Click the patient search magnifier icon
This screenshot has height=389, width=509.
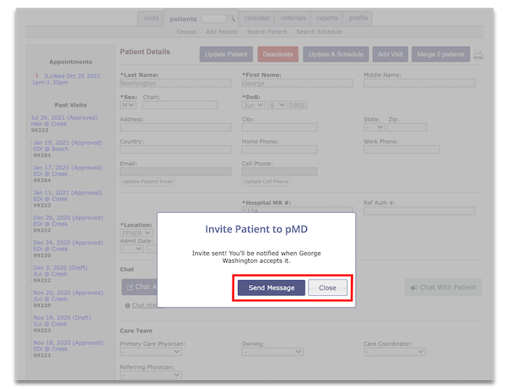pyautogui.click(x=232, y=18)
